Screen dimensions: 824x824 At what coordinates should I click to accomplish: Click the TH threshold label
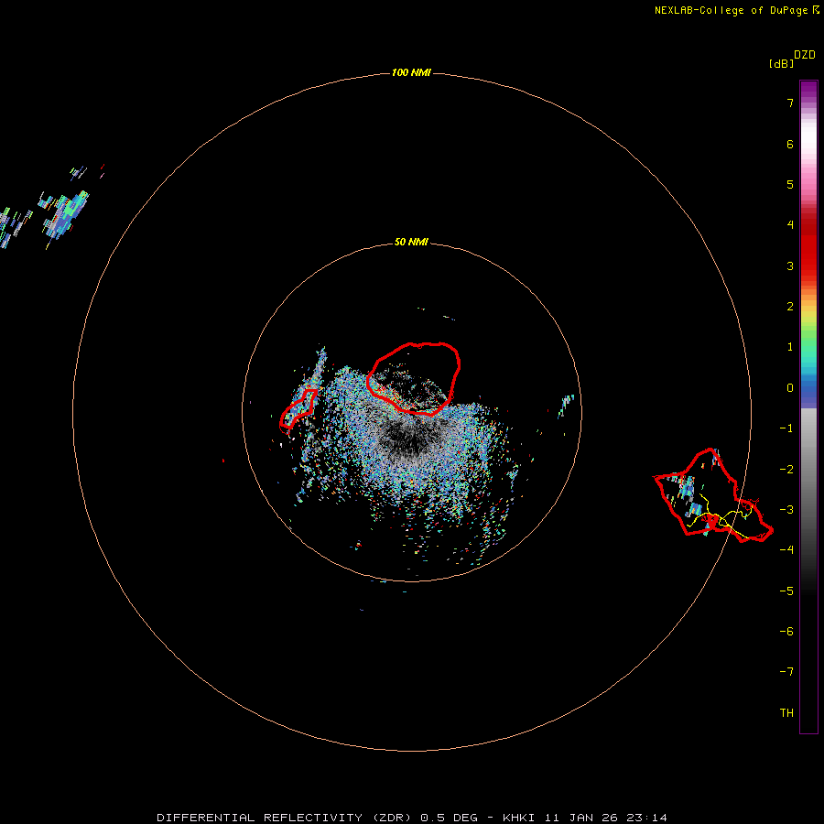tap(786, 712)
